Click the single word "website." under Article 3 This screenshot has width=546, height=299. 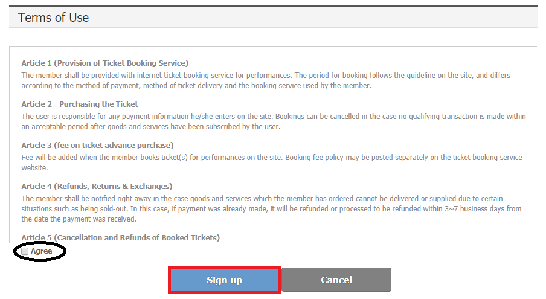(x=36, y=168)
